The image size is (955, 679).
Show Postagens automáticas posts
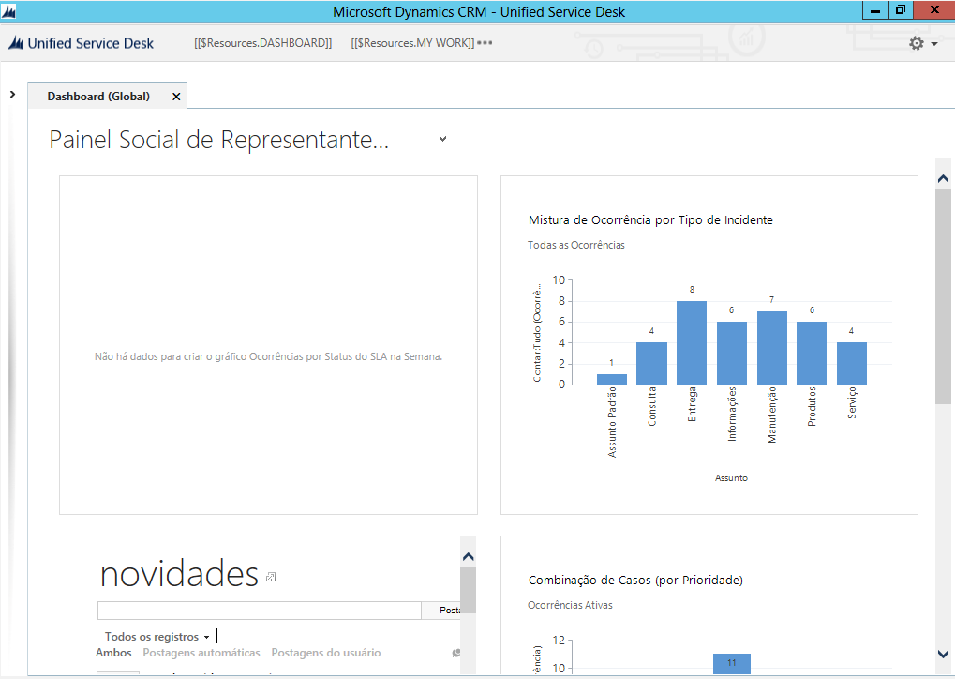click(x=201, y=653)
